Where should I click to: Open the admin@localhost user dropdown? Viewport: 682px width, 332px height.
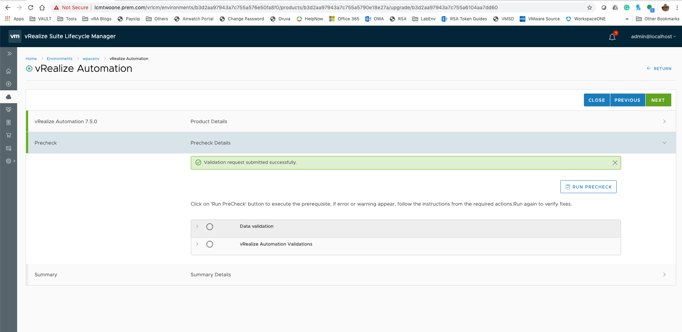[x=653, y=36]
